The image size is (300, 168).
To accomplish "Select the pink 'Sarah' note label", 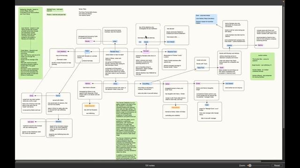I will [x=222, y=67].
